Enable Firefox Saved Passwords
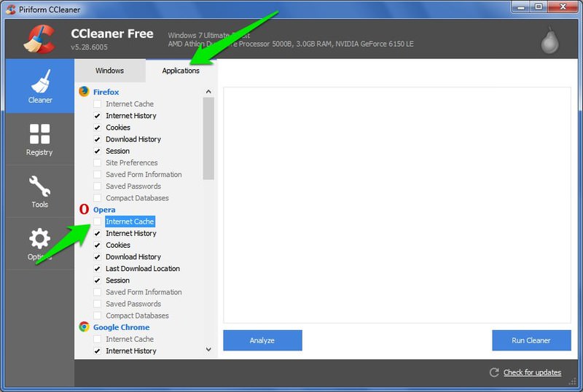583x392 pixels. pos(97,187)
